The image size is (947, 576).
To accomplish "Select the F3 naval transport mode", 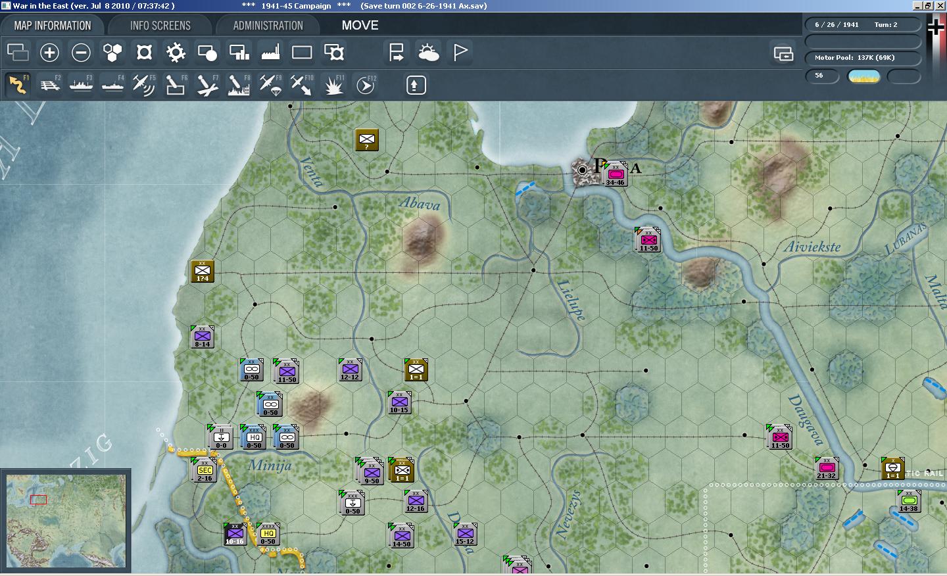I will click(x=82, y=85).
